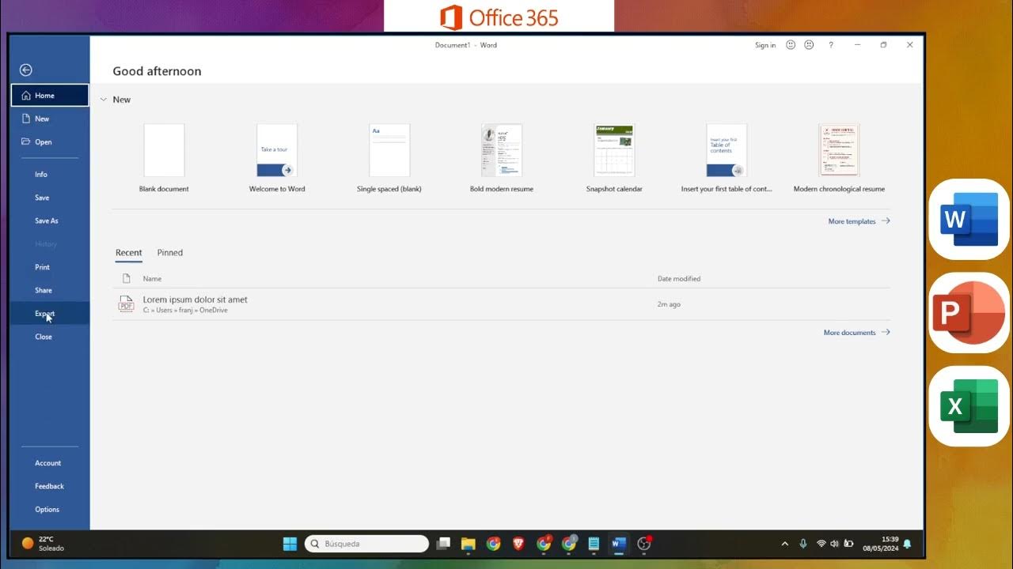Sort the list by the Name column

[x=152, y=279]
